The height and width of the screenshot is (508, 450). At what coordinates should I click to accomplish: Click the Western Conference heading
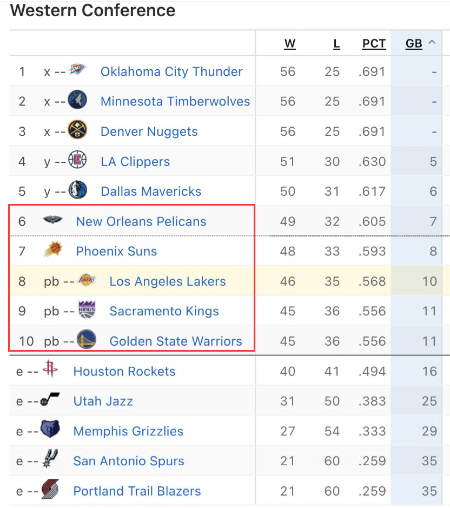coord(93,11)
